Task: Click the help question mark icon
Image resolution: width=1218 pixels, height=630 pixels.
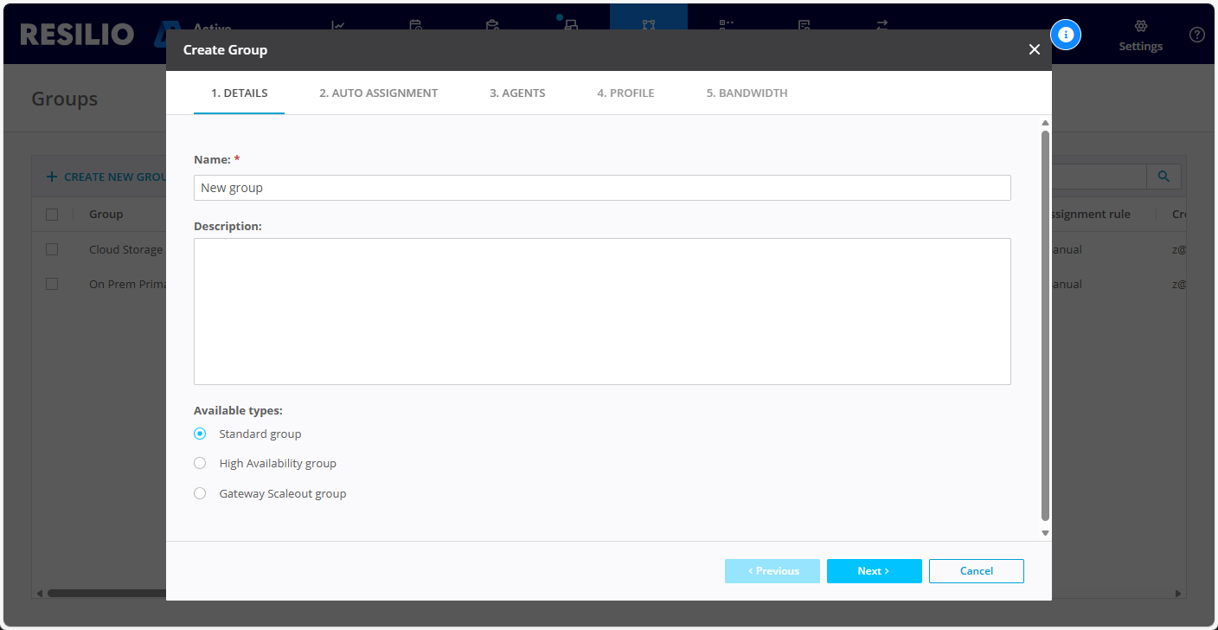Action: point(1196,35)
